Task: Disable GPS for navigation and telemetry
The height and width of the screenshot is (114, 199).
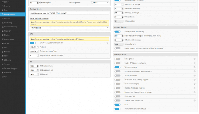Action: [x=33, y=43]
